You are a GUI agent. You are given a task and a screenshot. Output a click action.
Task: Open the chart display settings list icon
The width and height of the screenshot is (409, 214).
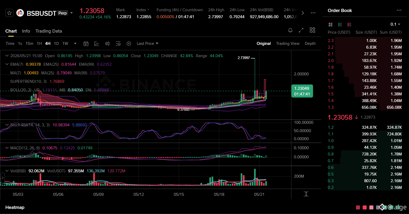click(x=118, y=44)
